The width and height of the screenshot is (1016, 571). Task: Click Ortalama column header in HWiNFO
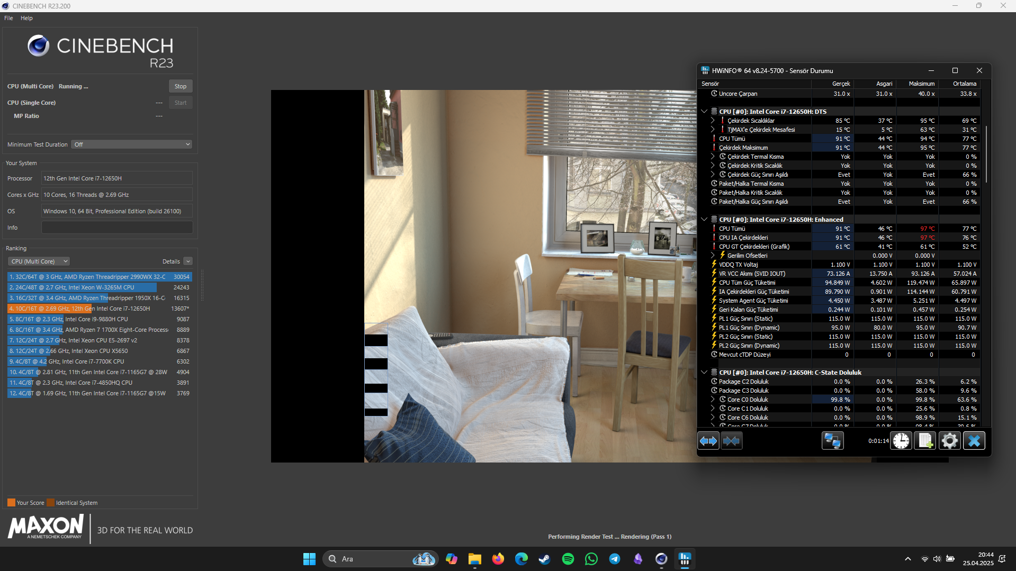pyautogui.click(x=959, y=84)
